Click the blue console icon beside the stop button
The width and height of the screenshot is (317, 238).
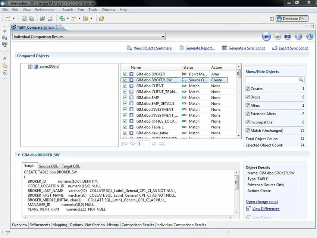pyautogui.click(x=288, y=37)
